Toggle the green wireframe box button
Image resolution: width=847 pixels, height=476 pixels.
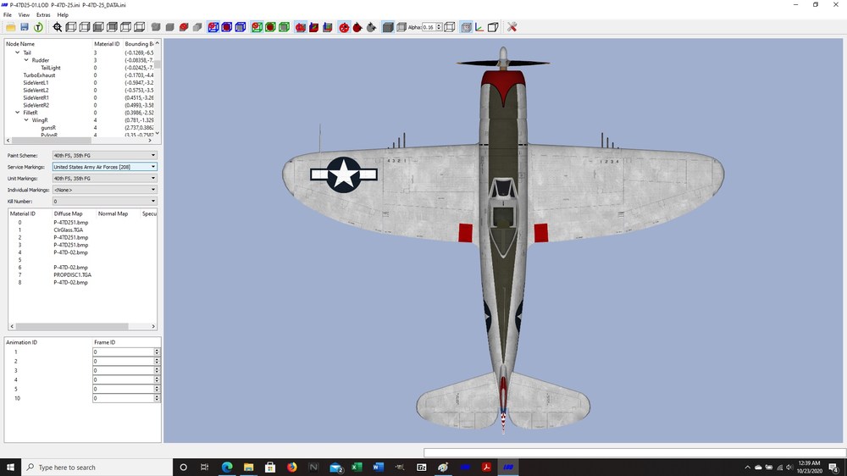pos(284,27)
